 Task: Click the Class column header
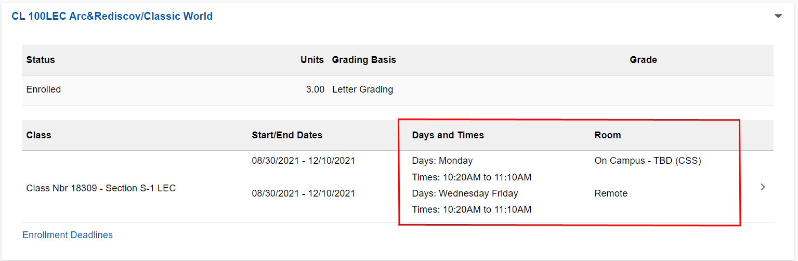pos(38,135)
